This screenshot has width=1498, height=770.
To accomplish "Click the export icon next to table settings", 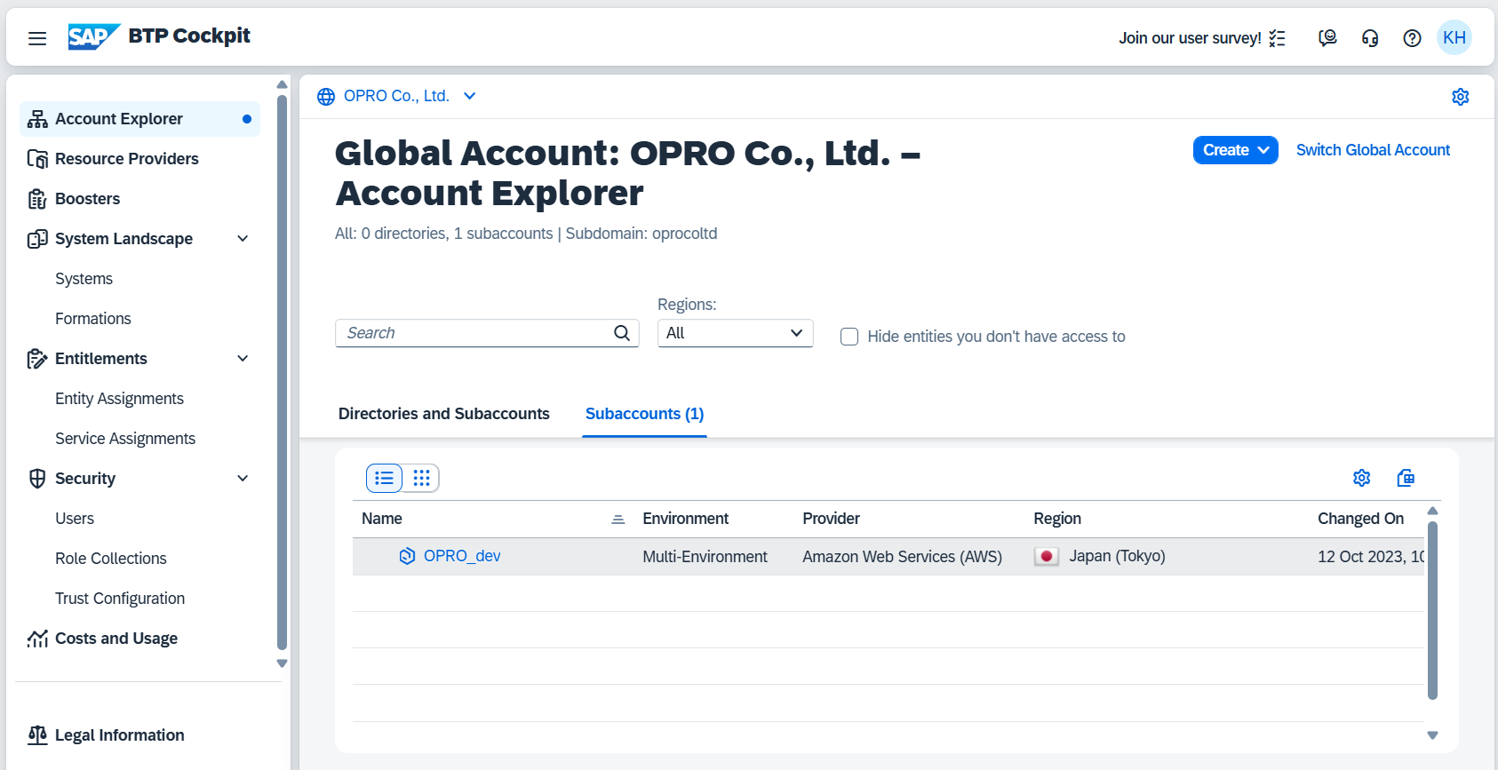I will click(x=1406, y=478).
